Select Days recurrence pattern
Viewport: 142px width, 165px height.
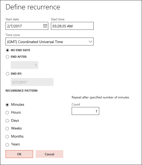pos(7,121)
